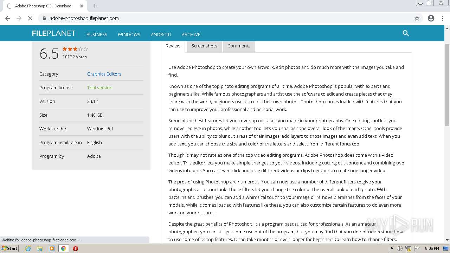This screenshot has width=450, height=253.
Task: Click the Chrome taskbar icon
Action: 64,248
